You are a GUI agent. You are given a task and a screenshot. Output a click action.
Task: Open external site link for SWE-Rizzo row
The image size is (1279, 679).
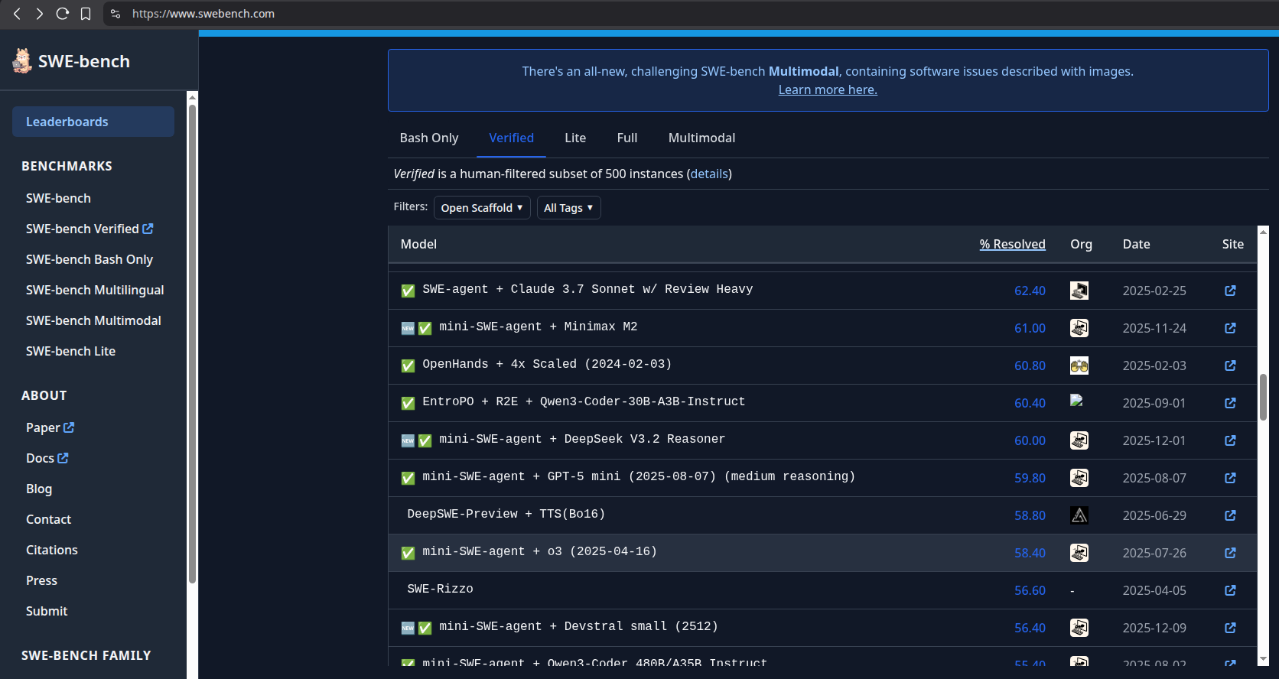coord(1230,590)
